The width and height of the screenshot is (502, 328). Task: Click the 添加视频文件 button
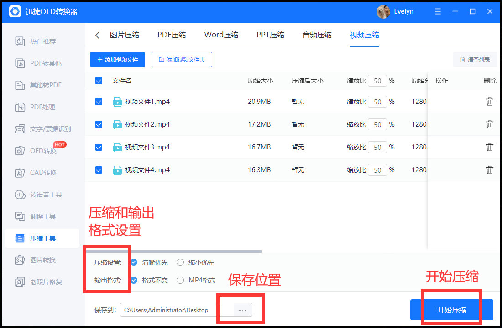(x=117, y=60)
